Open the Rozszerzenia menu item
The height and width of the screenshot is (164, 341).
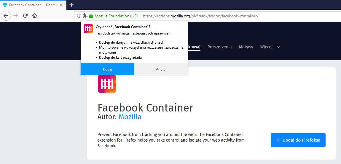click(219, 47)
